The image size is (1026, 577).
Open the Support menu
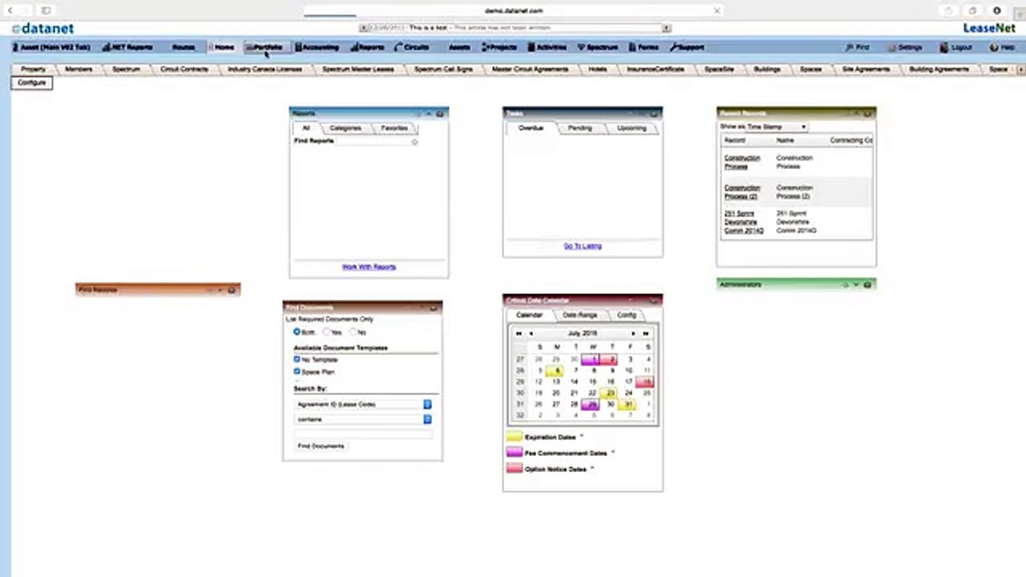[x=687, y=47]
